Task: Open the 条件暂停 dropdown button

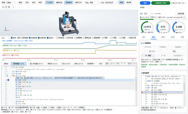Action: (x=91, y=64)
